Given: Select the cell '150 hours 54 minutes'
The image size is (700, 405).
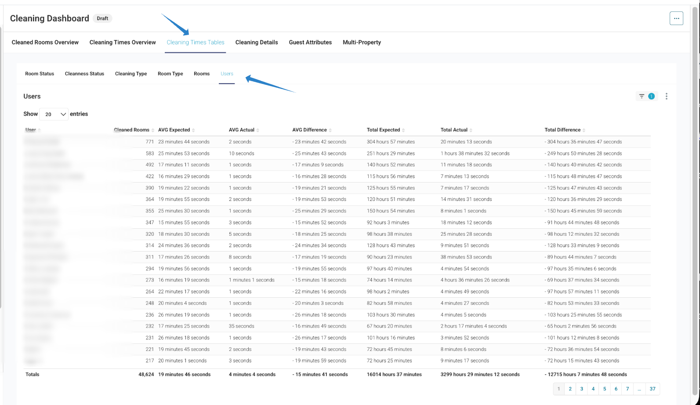Looking at the screenshot, I should (391, 211).
